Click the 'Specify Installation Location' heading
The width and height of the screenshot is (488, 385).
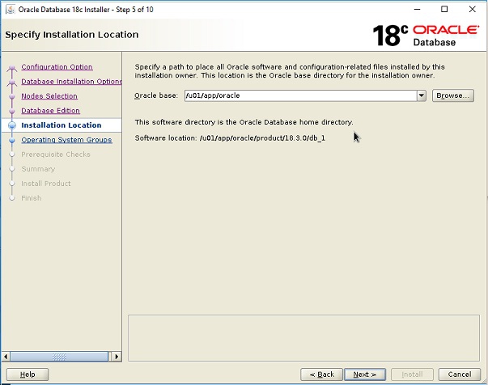coord(71,35)
